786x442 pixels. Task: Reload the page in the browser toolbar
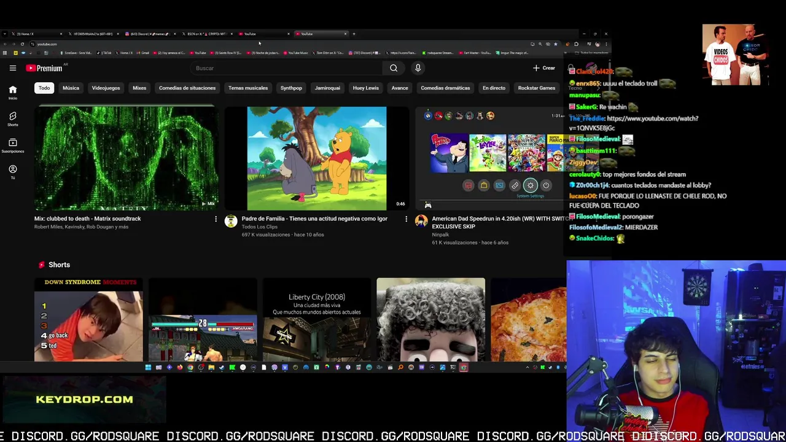pyautogui.click(x=22, y=44)
